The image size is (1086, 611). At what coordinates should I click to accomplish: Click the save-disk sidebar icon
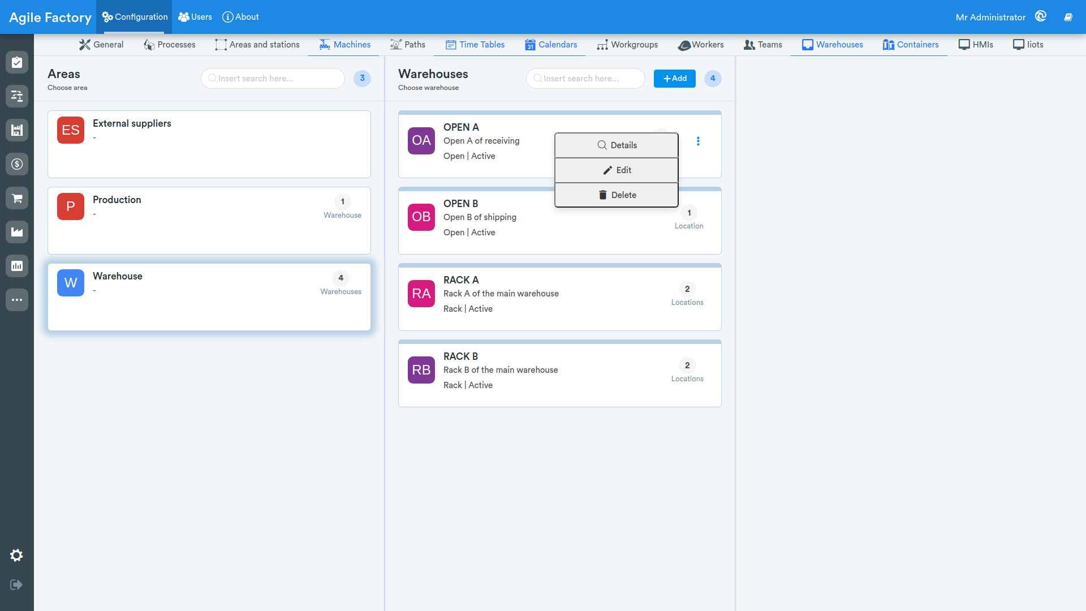(x=17, y=130)
